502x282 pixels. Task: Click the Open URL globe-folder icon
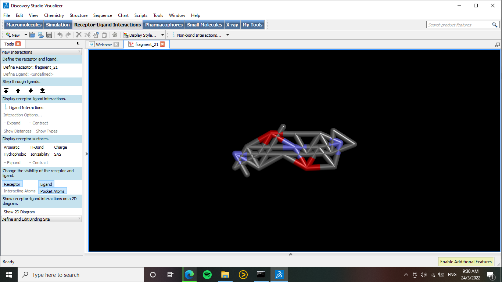pyautogui.click(x=40, y=35)
